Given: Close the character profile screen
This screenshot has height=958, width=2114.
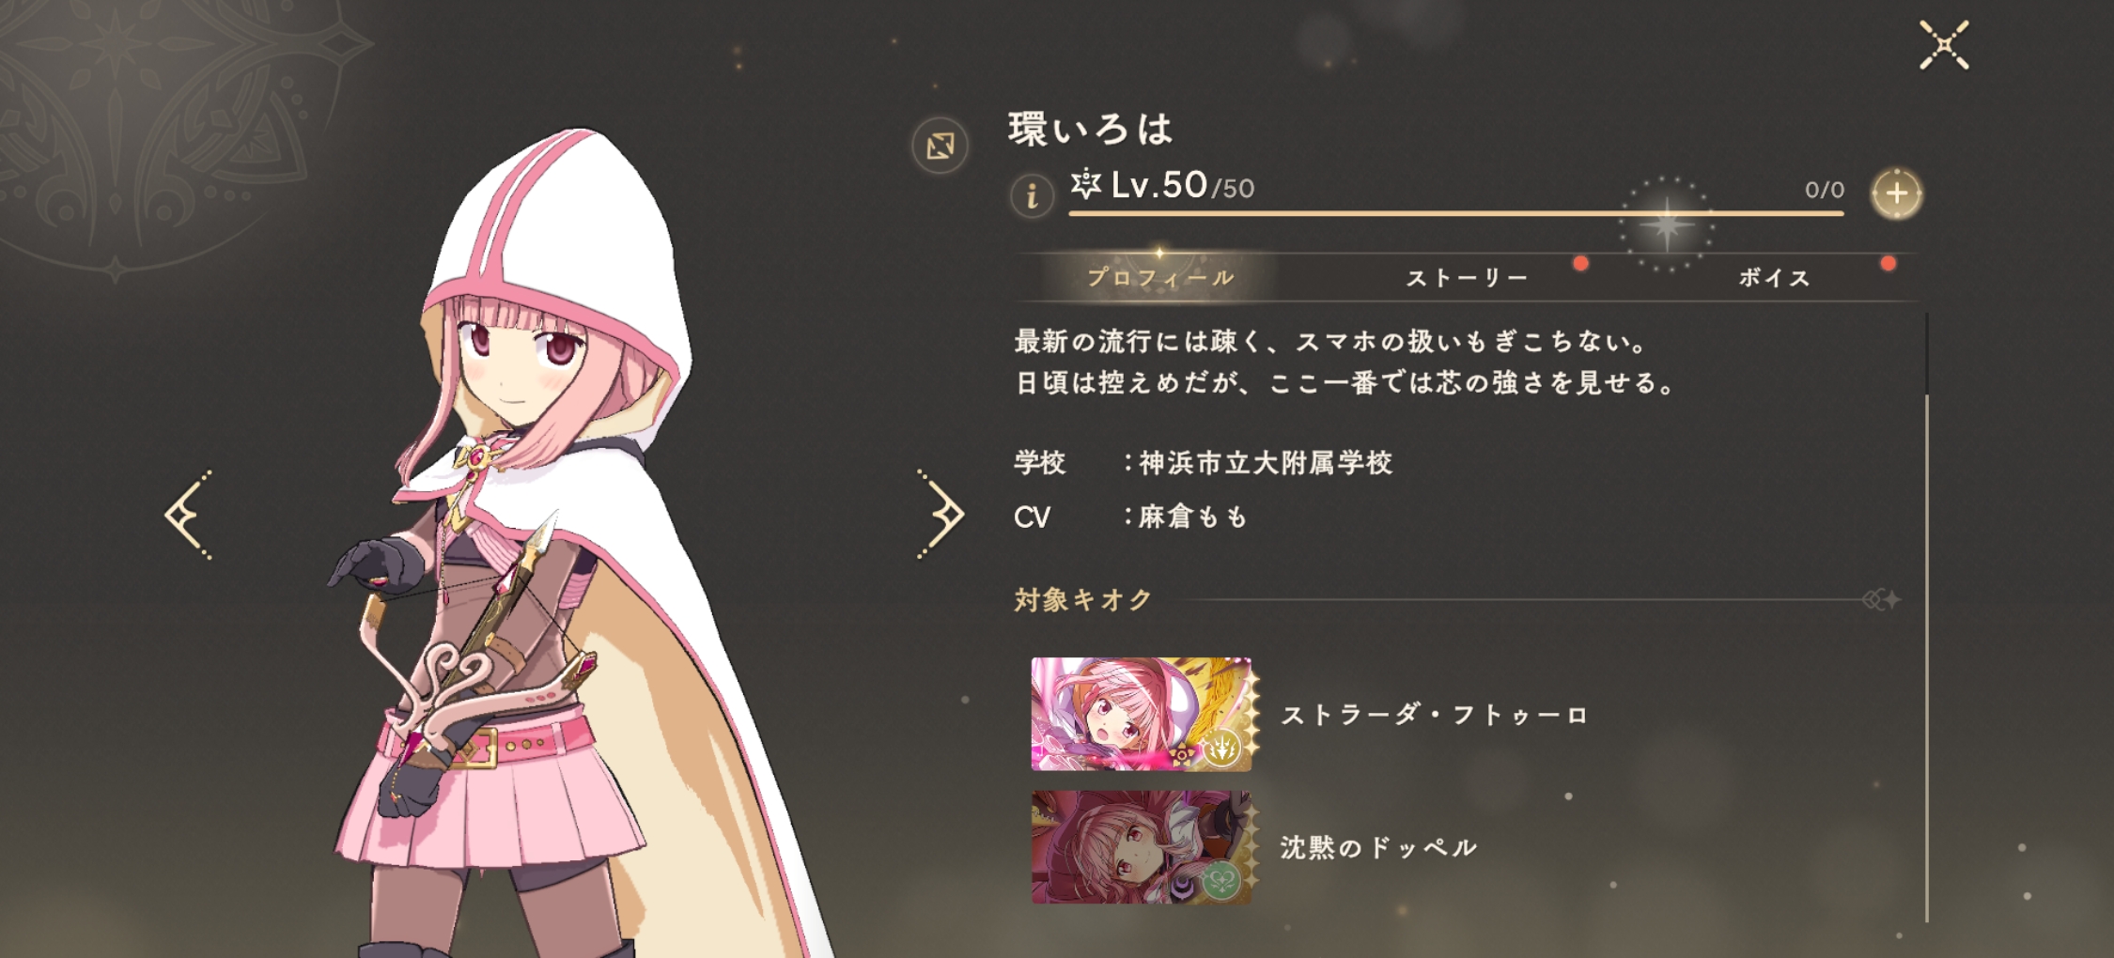Looking at the screenshot, I should coord(1944,45).
